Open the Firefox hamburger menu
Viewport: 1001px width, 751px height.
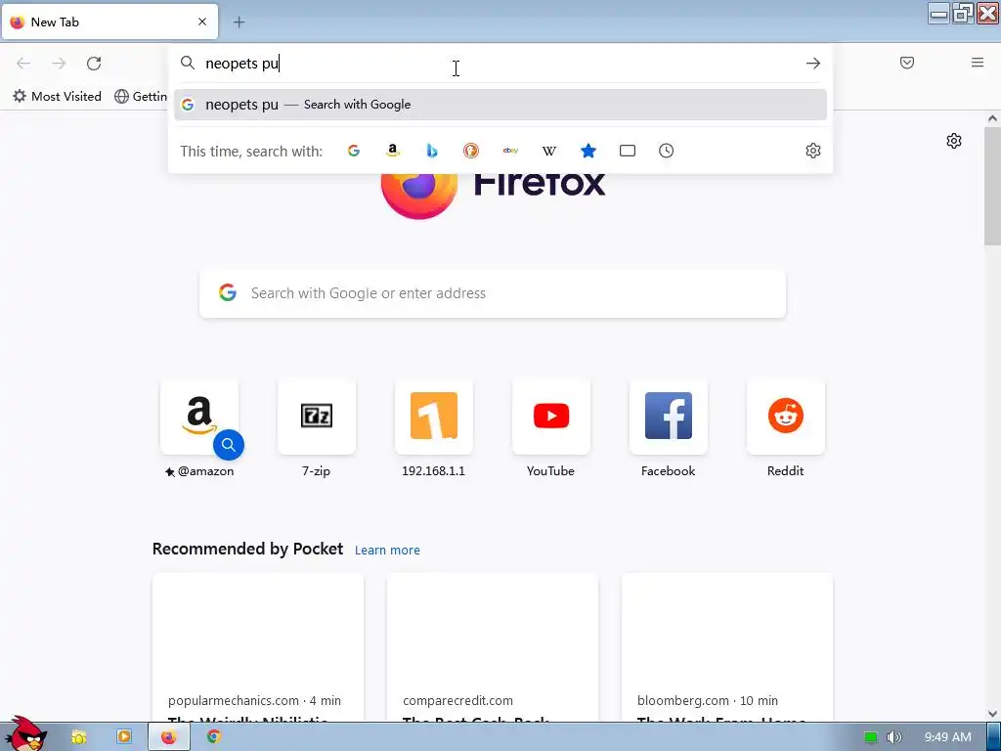click(x=977, y=63)
